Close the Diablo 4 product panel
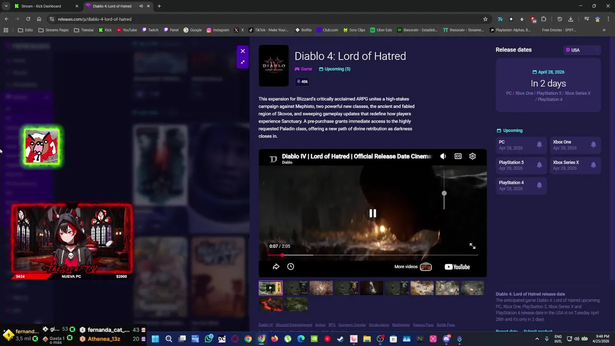615x346 pixels. [243, 51]
